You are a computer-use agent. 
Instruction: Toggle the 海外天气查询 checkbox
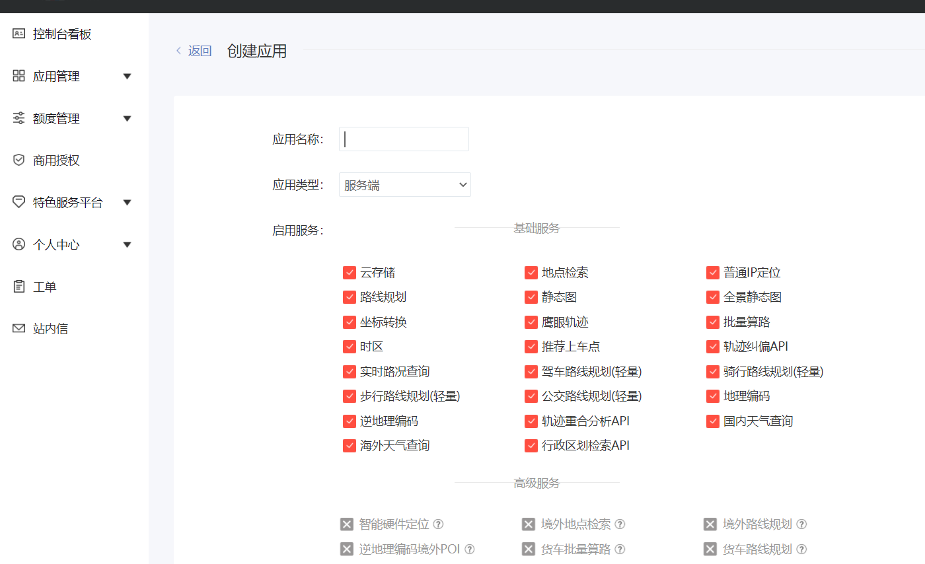[350, 446]
